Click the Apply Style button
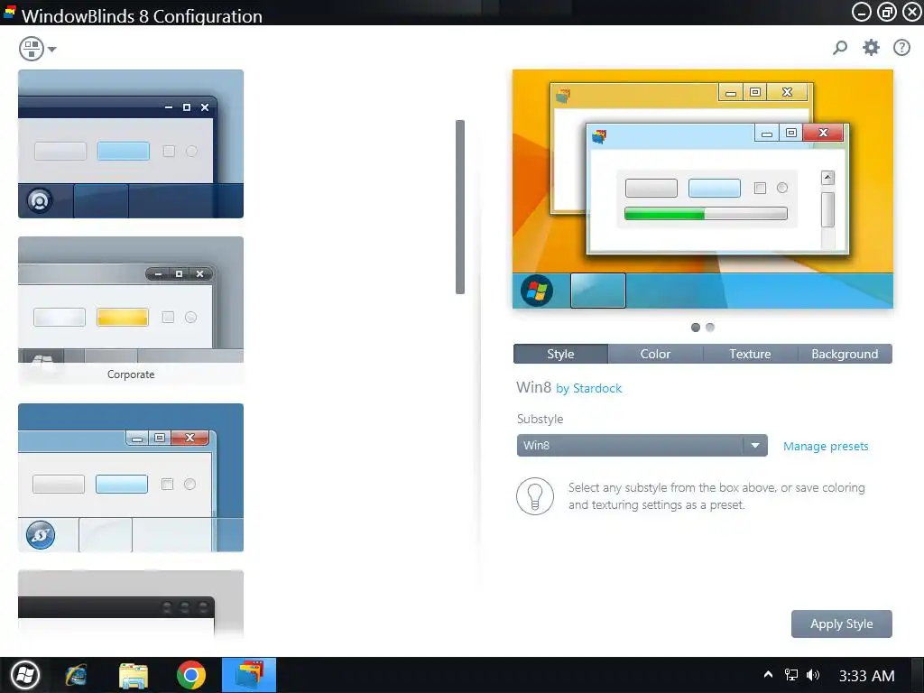Viewport: 924px width, 693px height. click(x=842, y=624)
